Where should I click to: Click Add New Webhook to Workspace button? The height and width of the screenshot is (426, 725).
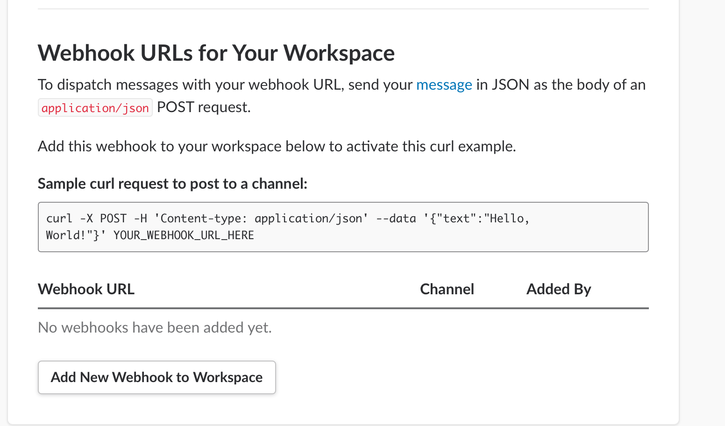click(157, 377)
